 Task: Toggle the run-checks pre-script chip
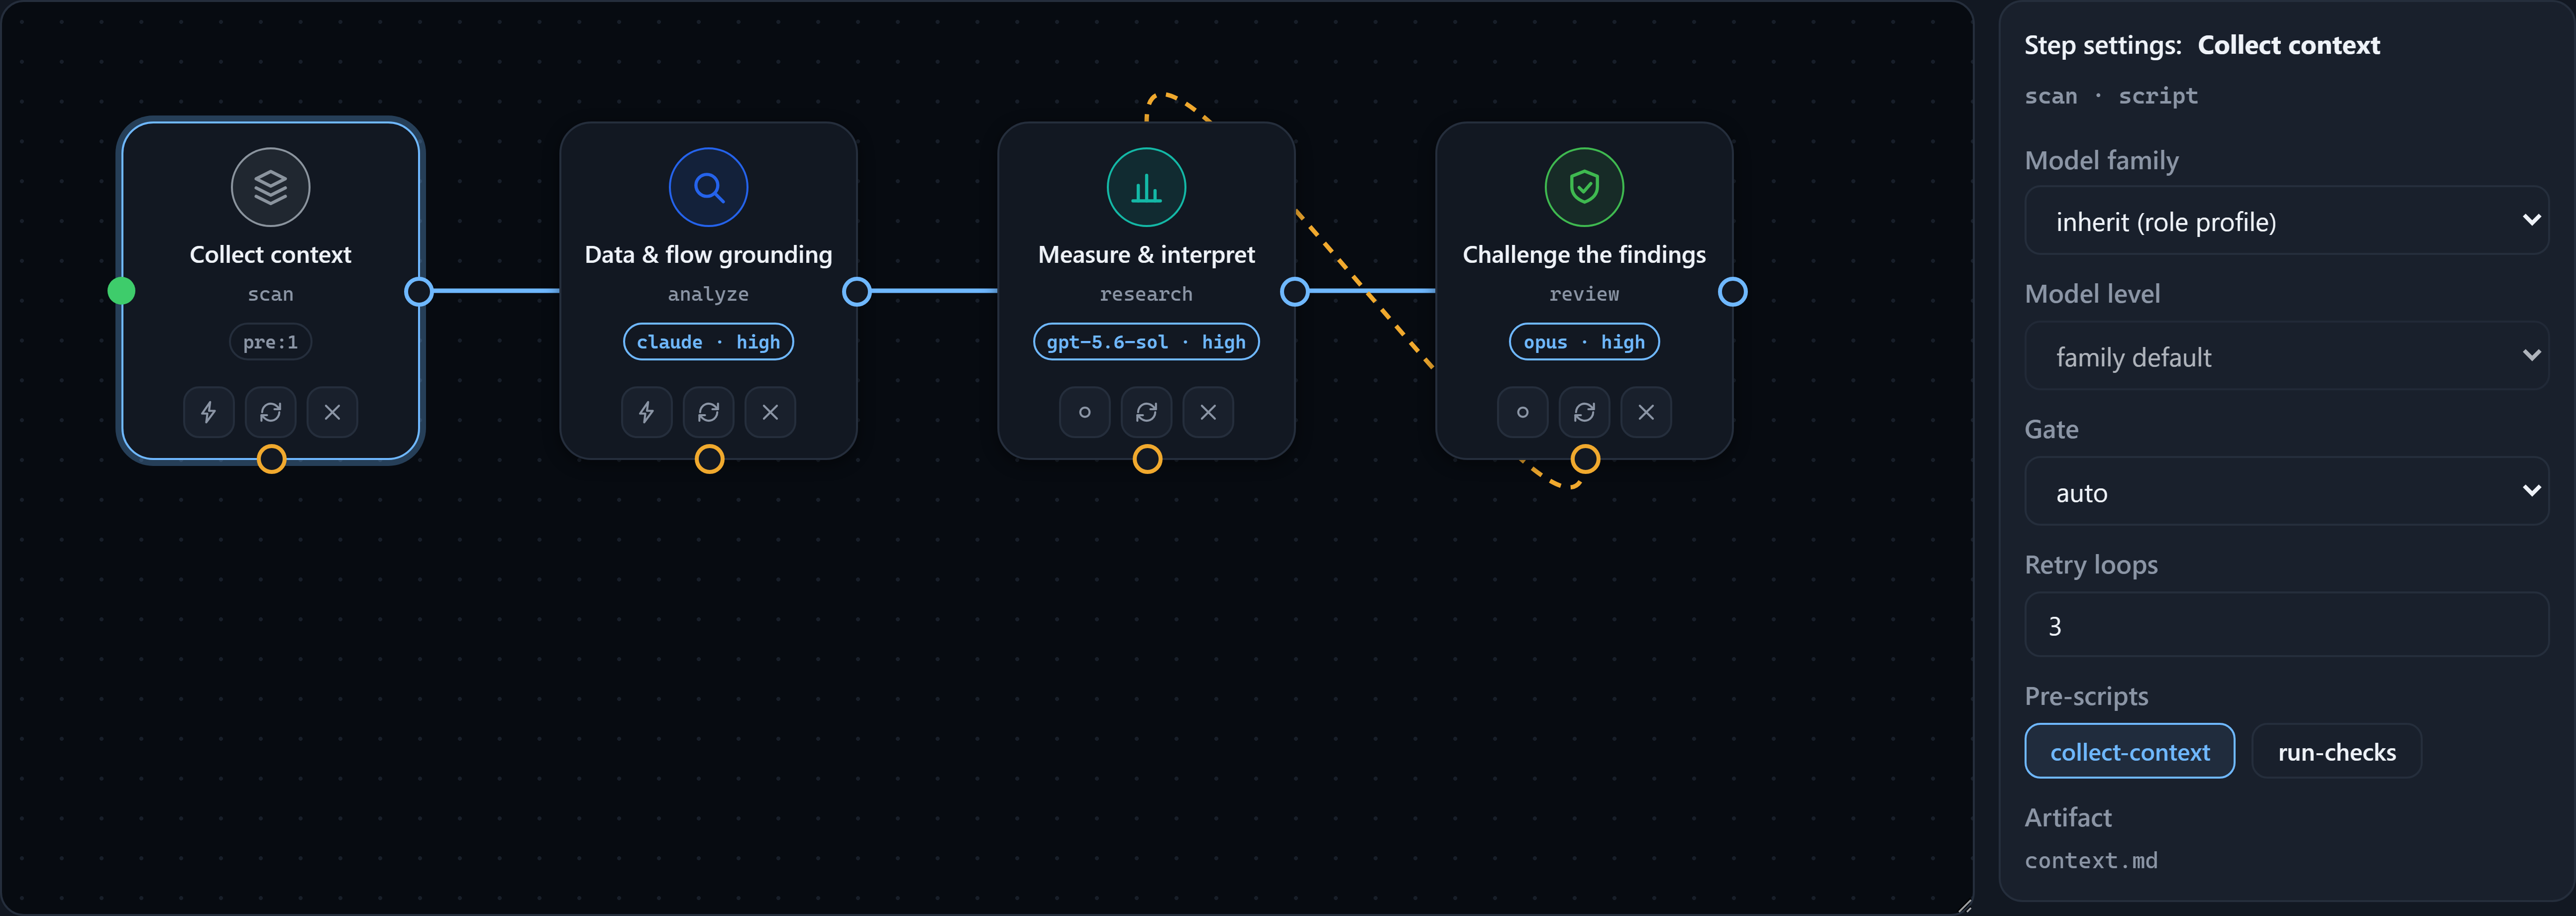(x=2337, y=752)
